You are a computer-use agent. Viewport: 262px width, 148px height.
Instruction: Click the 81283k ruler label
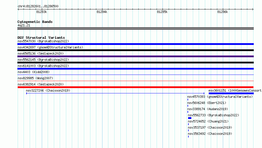point(42,12)
